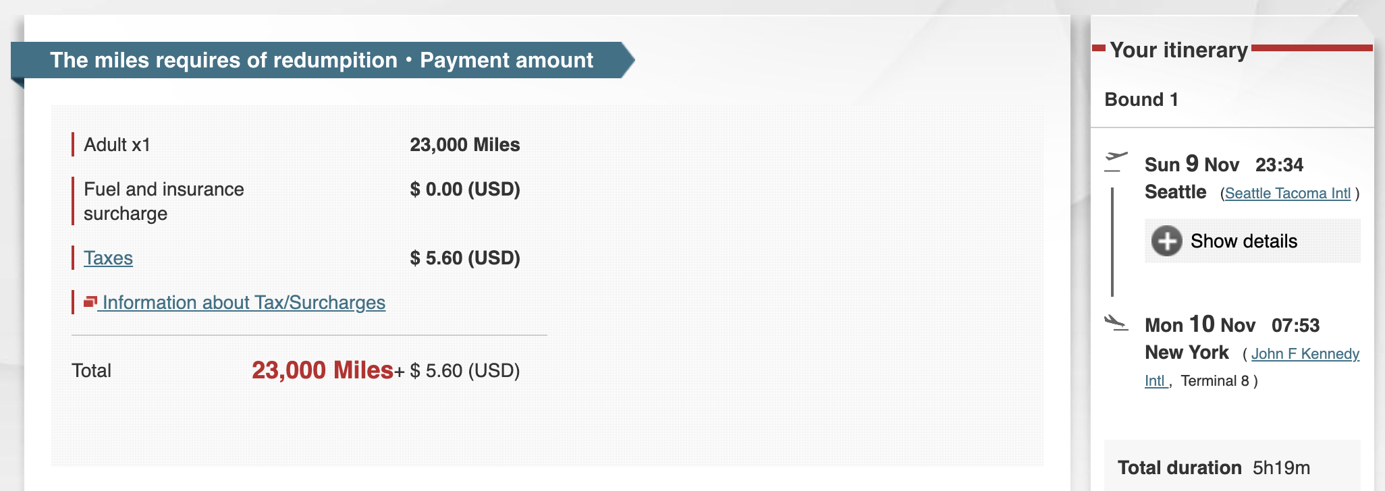Expand the Show details flight section
This screenshot has width=1385, height=491.
(1243, 241)
